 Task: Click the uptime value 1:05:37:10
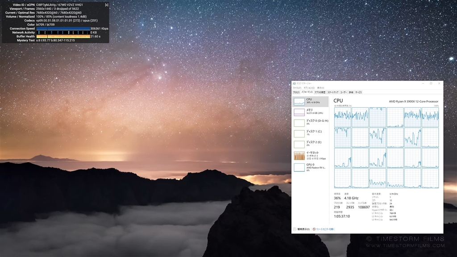point(342,216)
